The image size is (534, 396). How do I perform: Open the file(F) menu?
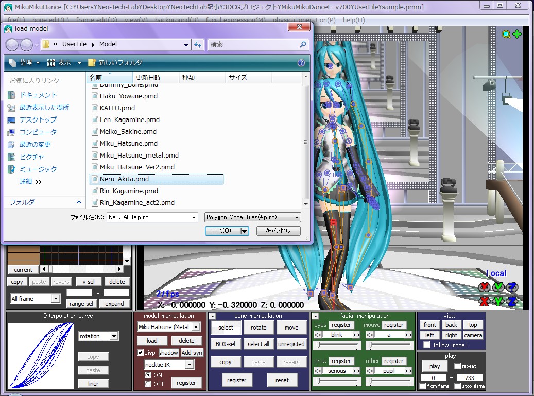16,20
